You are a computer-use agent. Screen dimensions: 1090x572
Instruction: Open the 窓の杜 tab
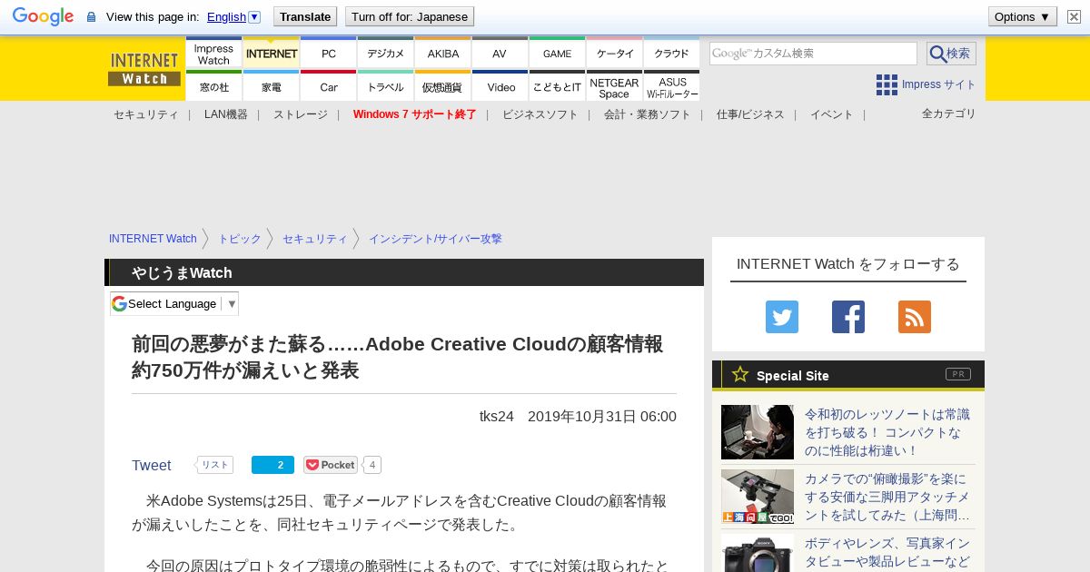[213, 86]
